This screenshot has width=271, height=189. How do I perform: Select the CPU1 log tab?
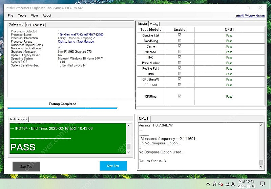(144, 118)
